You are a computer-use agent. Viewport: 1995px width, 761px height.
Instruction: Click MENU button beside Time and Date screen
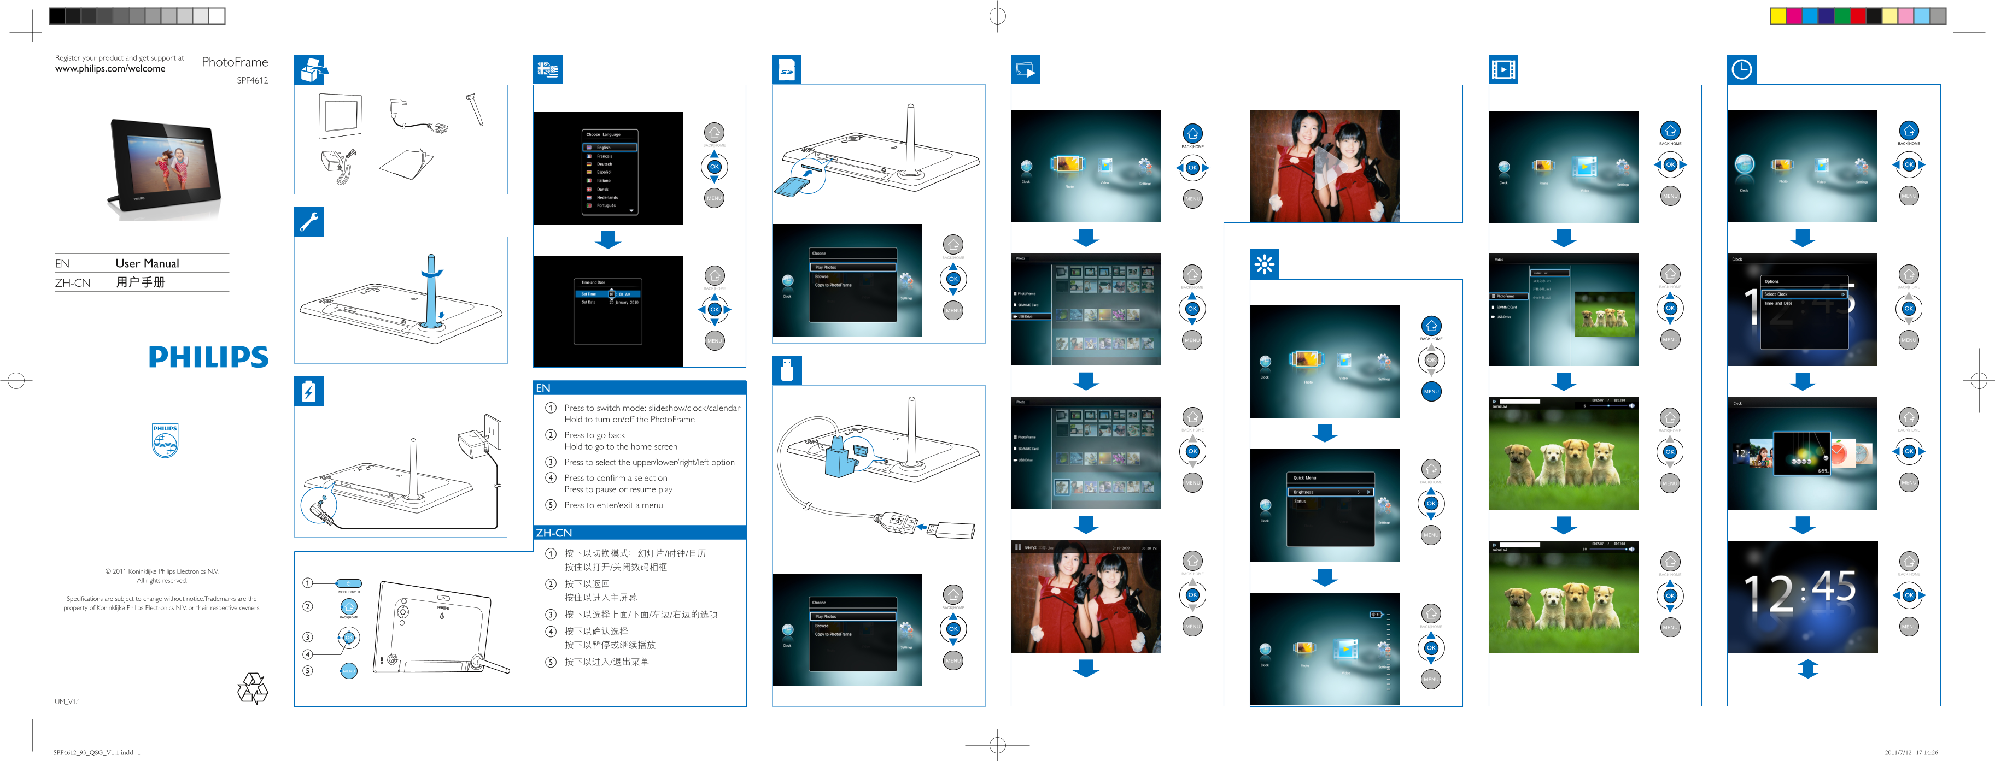(714, 341)
